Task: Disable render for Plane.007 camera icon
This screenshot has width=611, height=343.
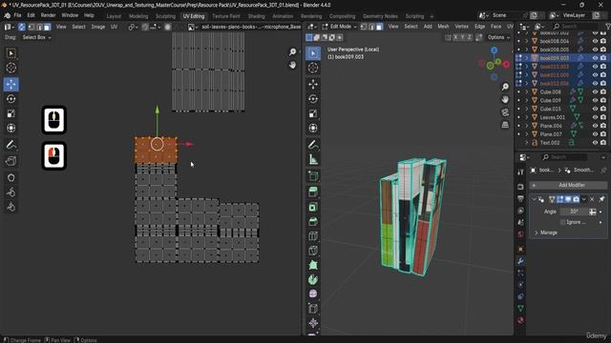Action: [x=603, y=134]
